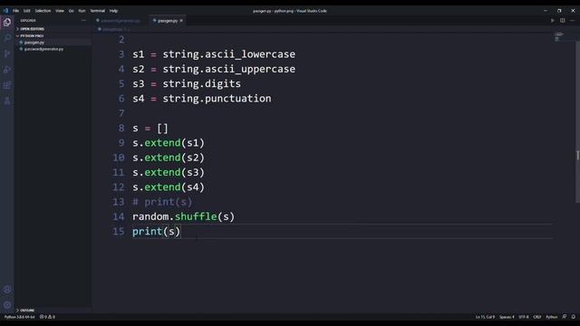Click on 'string.punctuation' in line 6

[217, 99]
